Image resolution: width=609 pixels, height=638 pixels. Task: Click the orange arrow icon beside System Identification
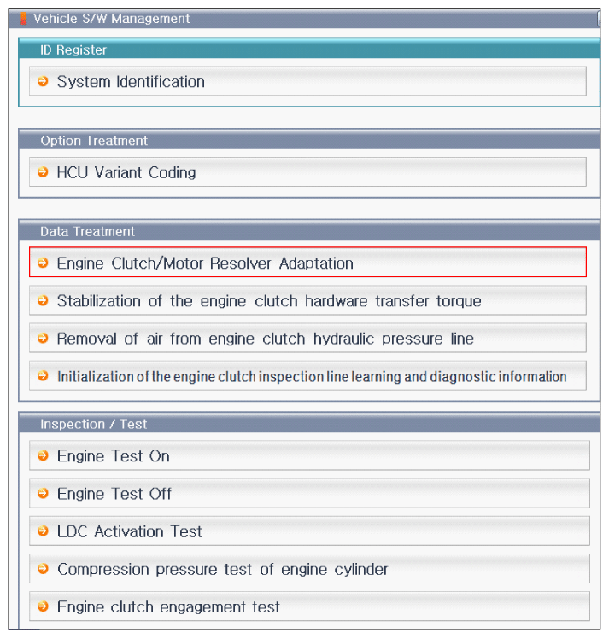[x=43, y=81]
